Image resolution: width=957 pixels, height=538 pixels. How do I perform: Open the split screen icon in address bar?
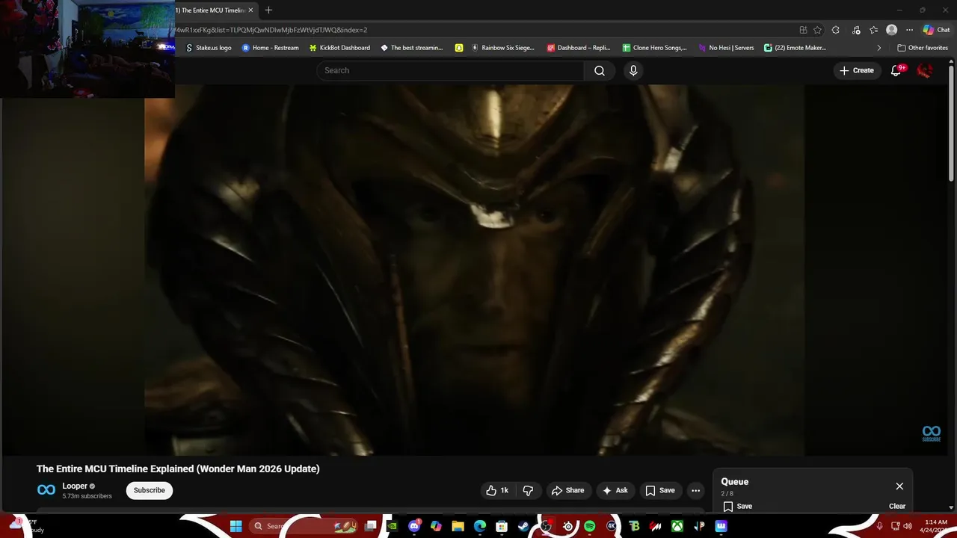803,30
